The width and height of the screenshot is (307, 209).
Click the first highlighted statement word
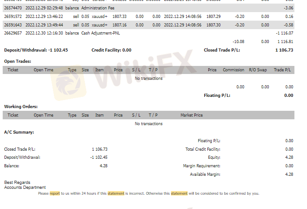[x=116, y=193]
